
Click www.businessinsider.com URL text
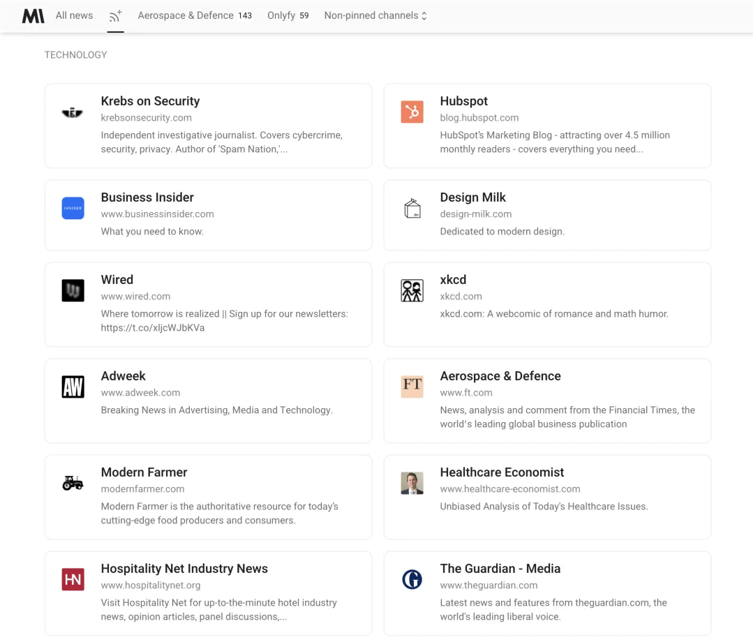click(158, 214)
